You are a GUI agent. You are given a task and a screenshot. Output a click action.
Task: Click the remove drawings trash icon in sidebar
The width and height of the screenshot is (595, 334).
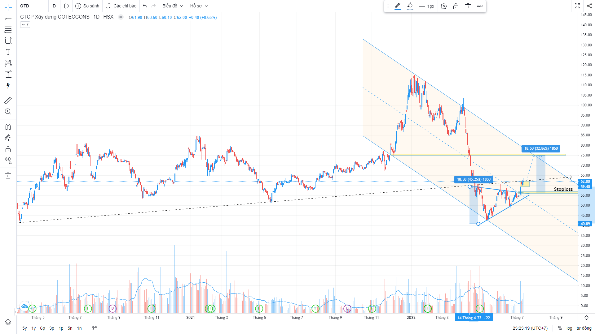click(8, 176)
